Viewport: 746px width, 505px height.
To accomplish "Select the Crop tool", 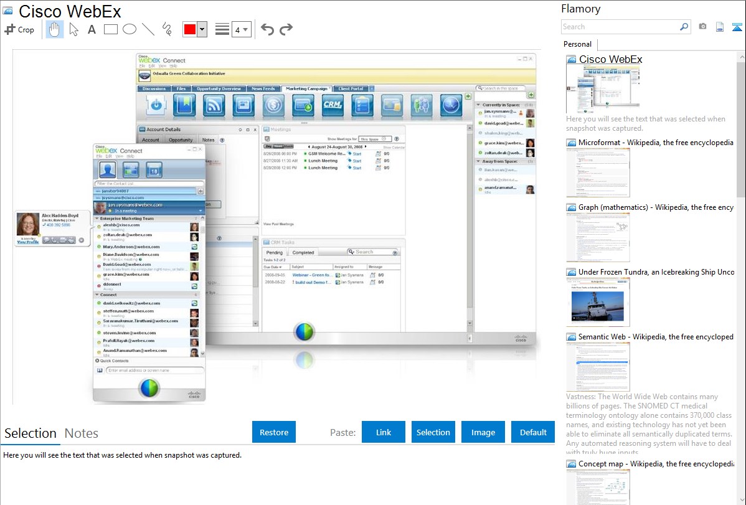I will point(19,29).
